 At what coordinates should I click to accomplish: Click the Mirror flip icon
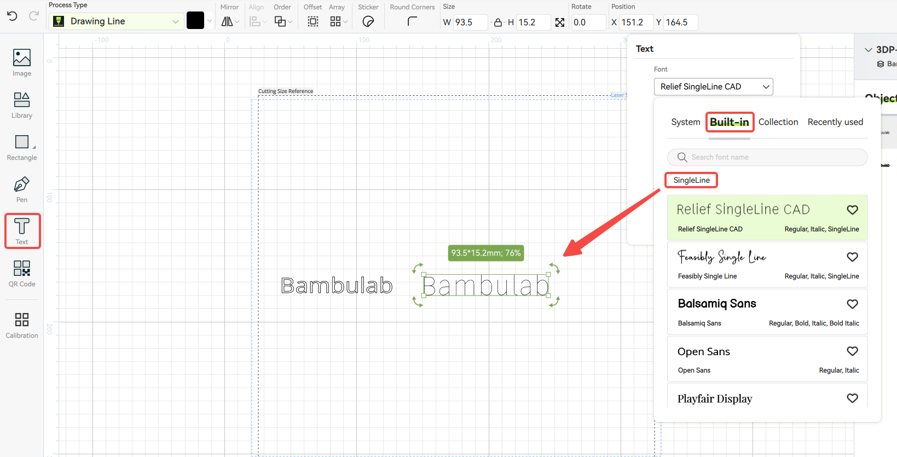(x=227, y=21)
